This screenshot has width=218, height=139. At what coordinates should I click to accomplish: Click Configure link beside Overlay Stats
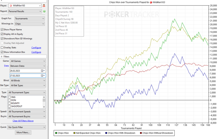pyautogui.click(x=36, y=47)
